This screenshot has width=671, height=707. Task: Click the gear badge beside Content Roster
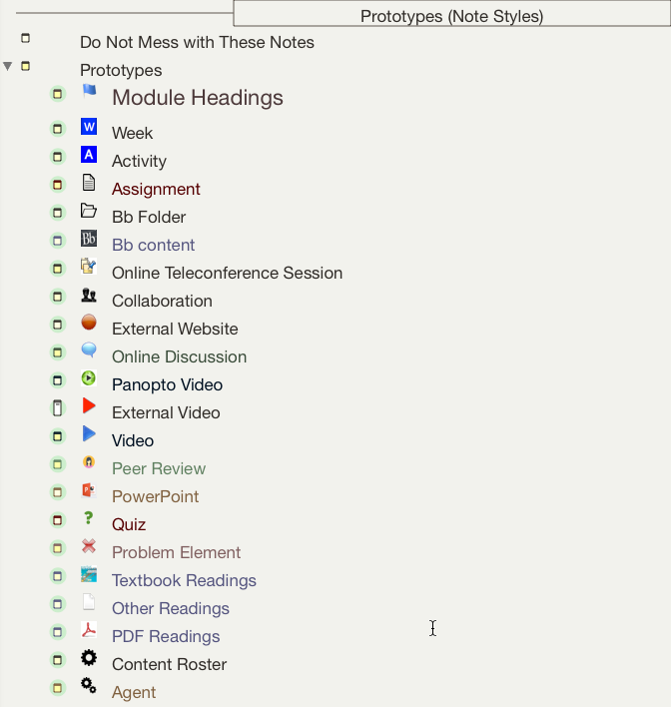point(89,658)
